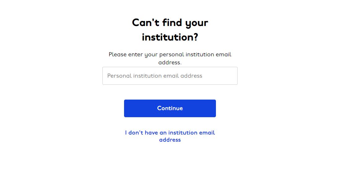
Task: Proceed using the Continue button
Action: pos(170,108)
